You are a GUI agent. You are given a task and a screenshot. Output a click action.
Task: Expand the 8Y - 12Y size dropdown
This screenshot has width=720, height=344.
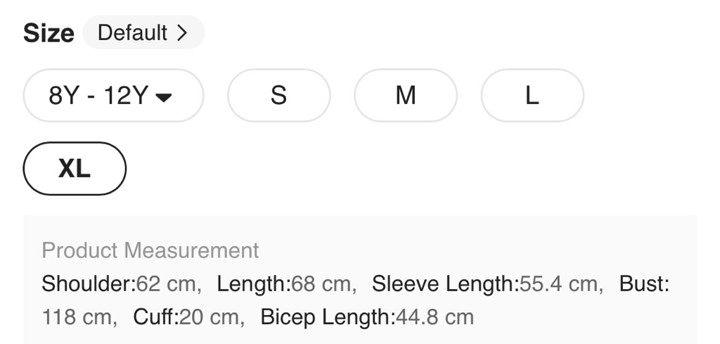click(x=113, y=96)
